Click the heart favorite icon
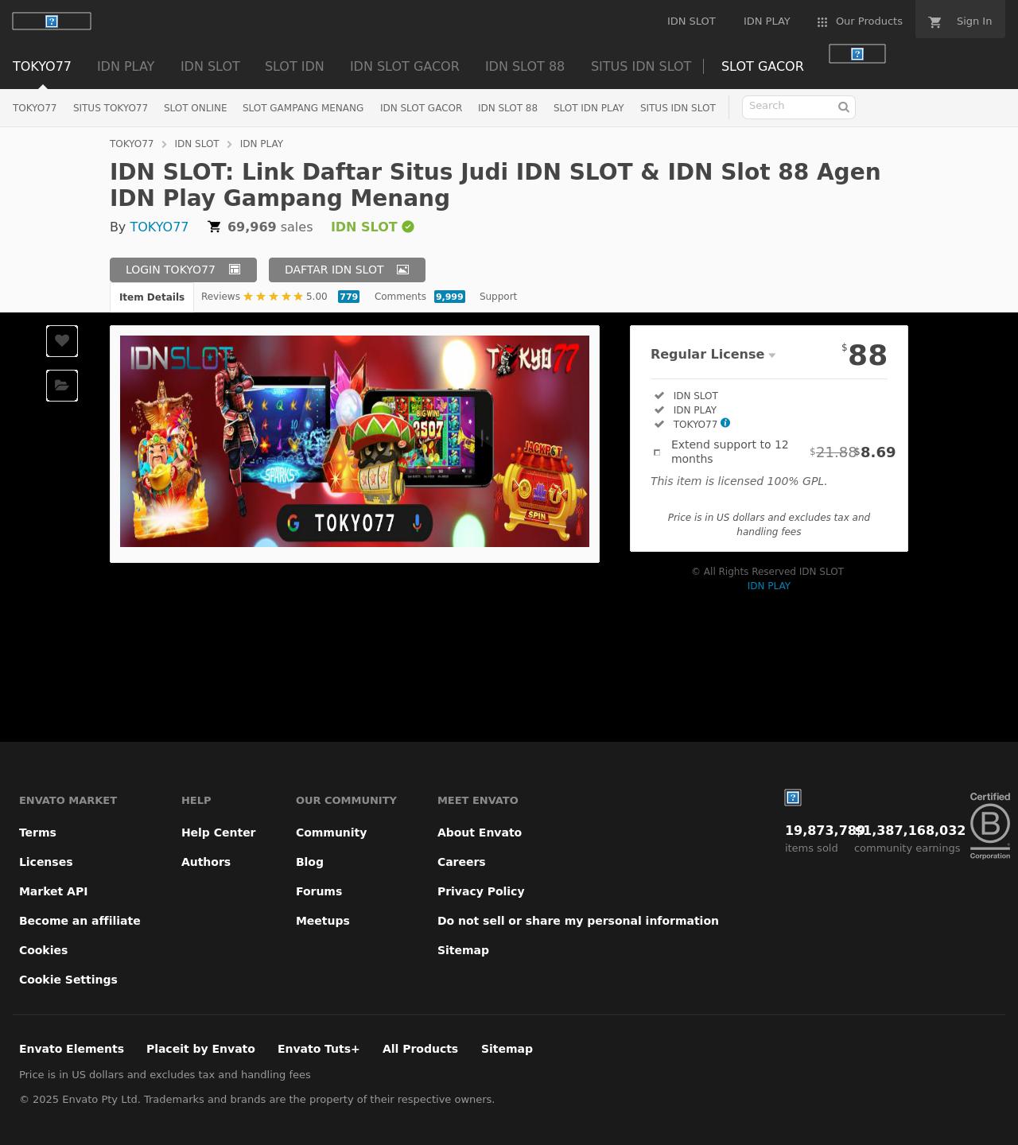Viewport: 1018px width, 1145px height. tap(62, 341)
